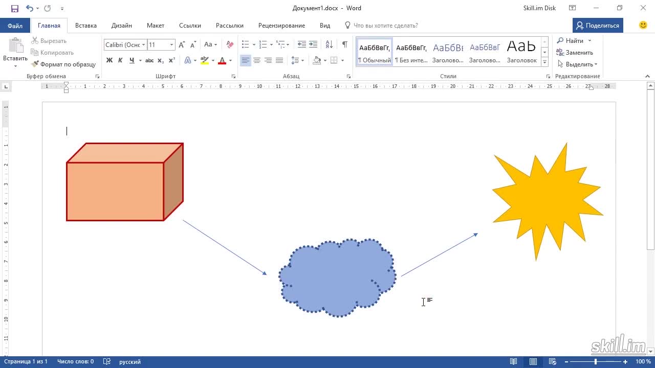The image size is (655, 368).
Task: Click the Redo icon in title bar
Action: (48, 8)
